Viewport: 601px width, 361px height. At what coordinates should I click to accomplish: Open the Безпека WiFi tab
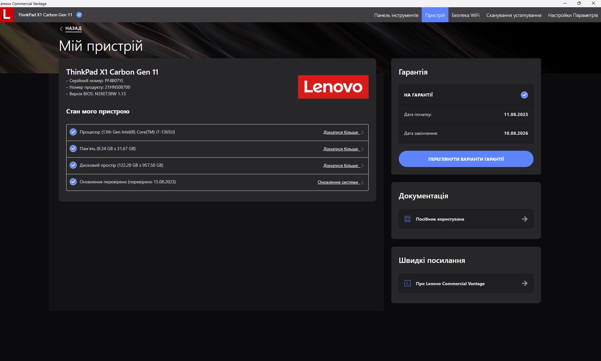pyautogui.click(x=465, y=15)
